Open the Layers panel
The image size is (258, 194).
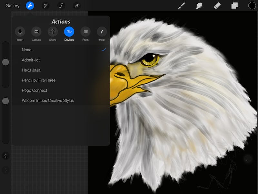234,5
